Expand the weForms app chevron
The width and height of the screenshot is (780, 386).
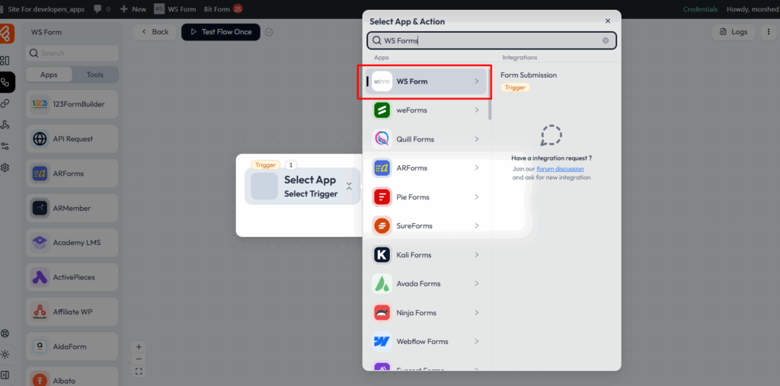click(477, 110)
